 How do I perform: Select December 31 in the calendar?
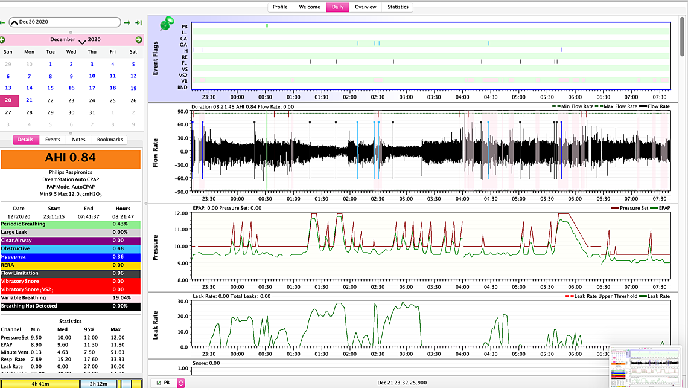pos(92,112)
